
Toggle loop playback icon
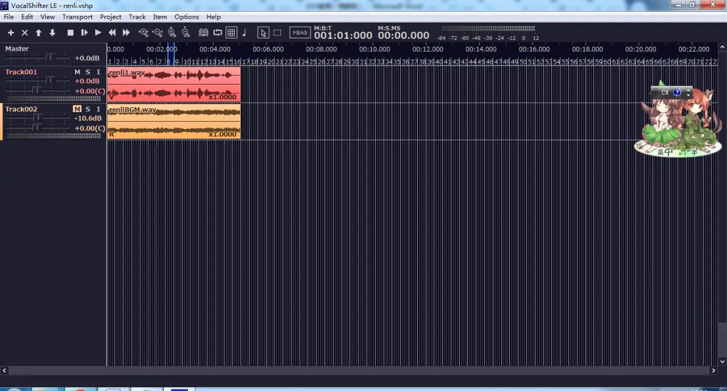click(x=218, y=33)
